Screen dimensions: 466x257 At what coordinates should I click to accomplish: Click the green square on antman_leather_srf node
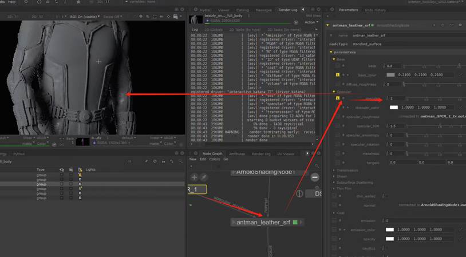295,222
